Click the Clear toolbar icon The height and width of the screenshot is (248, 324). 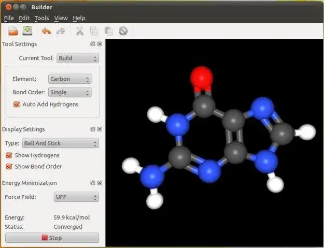pyautogui.click(x=123, y=31)
